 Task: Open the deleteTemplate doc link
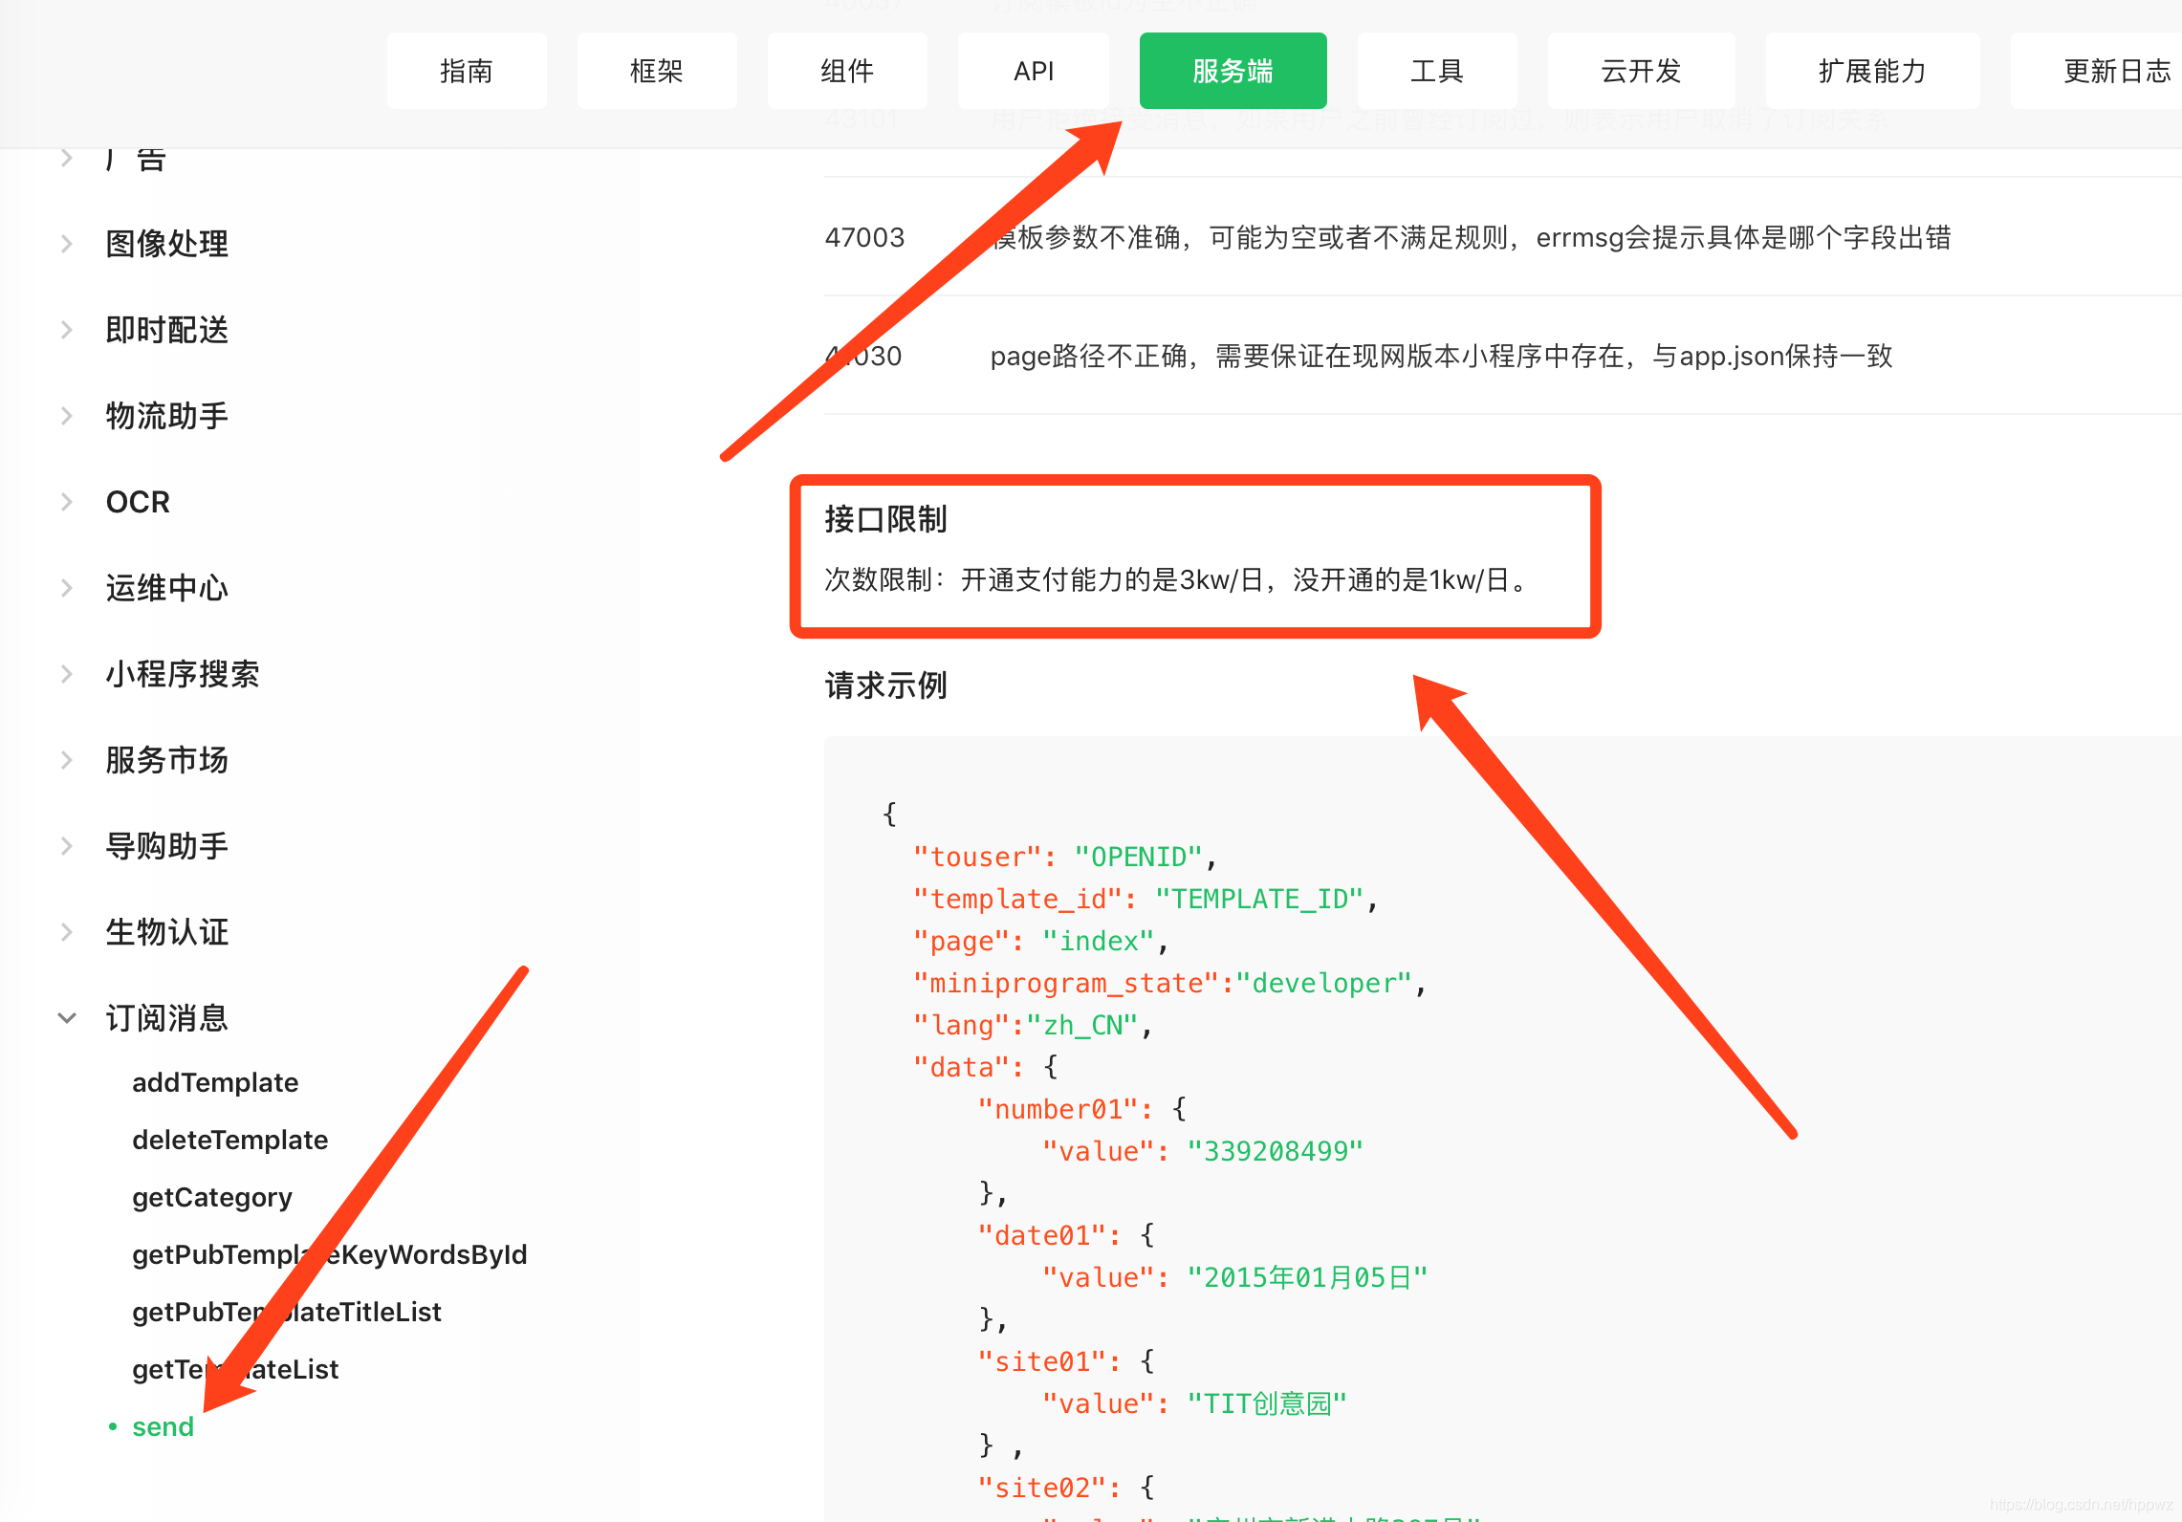pyautogui.click(x=229, y=1140)
